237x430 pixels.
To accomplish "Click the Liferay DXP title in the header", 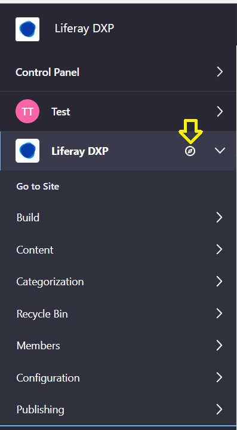I will click(x=84, y=29).
